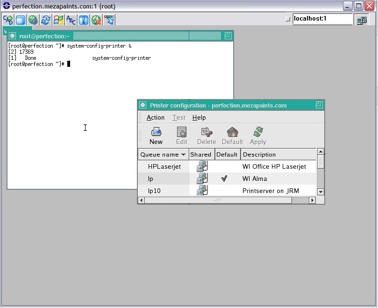Click the refresh screen arrows icon
This screenshot has height=308, width=378.
(46, 20)
